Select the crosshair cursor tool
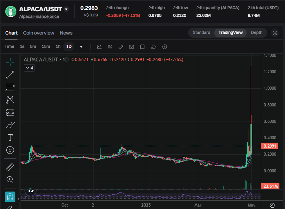This screenshot has height=209, width=285. coord(10,62)
